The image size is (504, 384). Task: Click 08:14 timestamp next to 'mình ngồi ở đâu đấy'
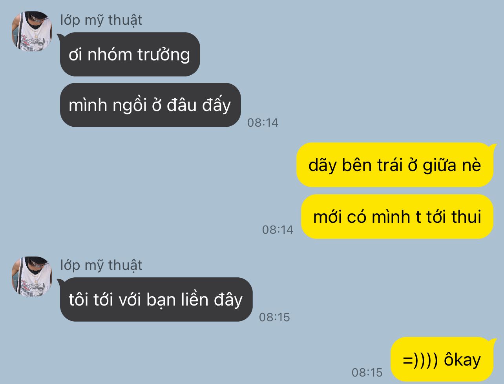coord(263,123)
